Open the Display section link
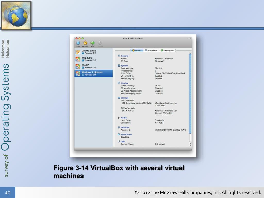The width and height of the screenshot is (264, 198). tap(125, 83)
